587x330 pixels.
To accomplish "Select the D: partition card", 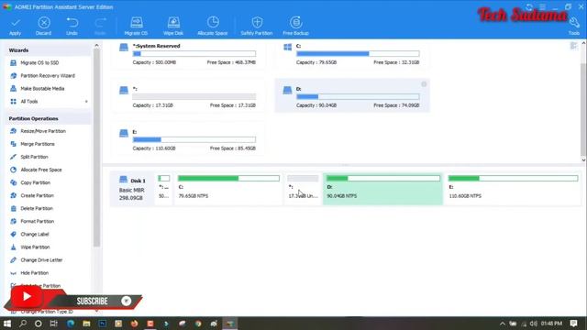I will pos(352,95).
